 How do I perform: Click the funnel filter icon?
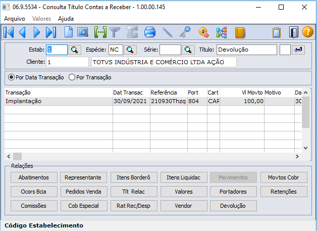[115, 32]
